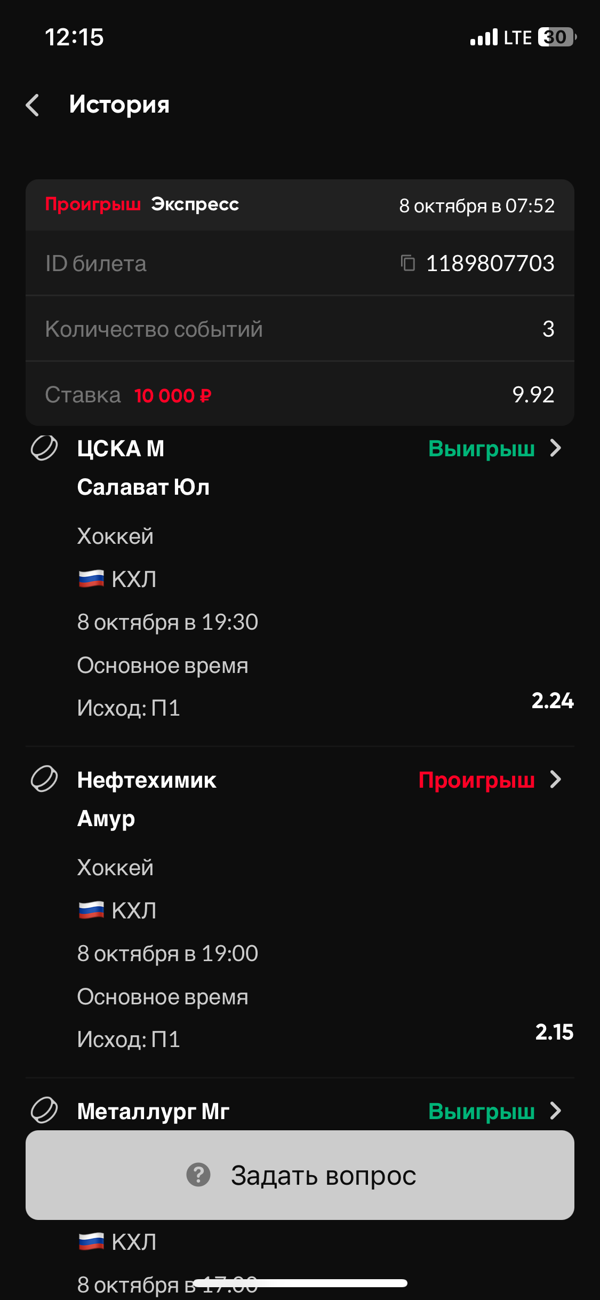Tap the LTE battery status indicator
The height and width of the screenshot is (1300, 600).
pos(556,37)
